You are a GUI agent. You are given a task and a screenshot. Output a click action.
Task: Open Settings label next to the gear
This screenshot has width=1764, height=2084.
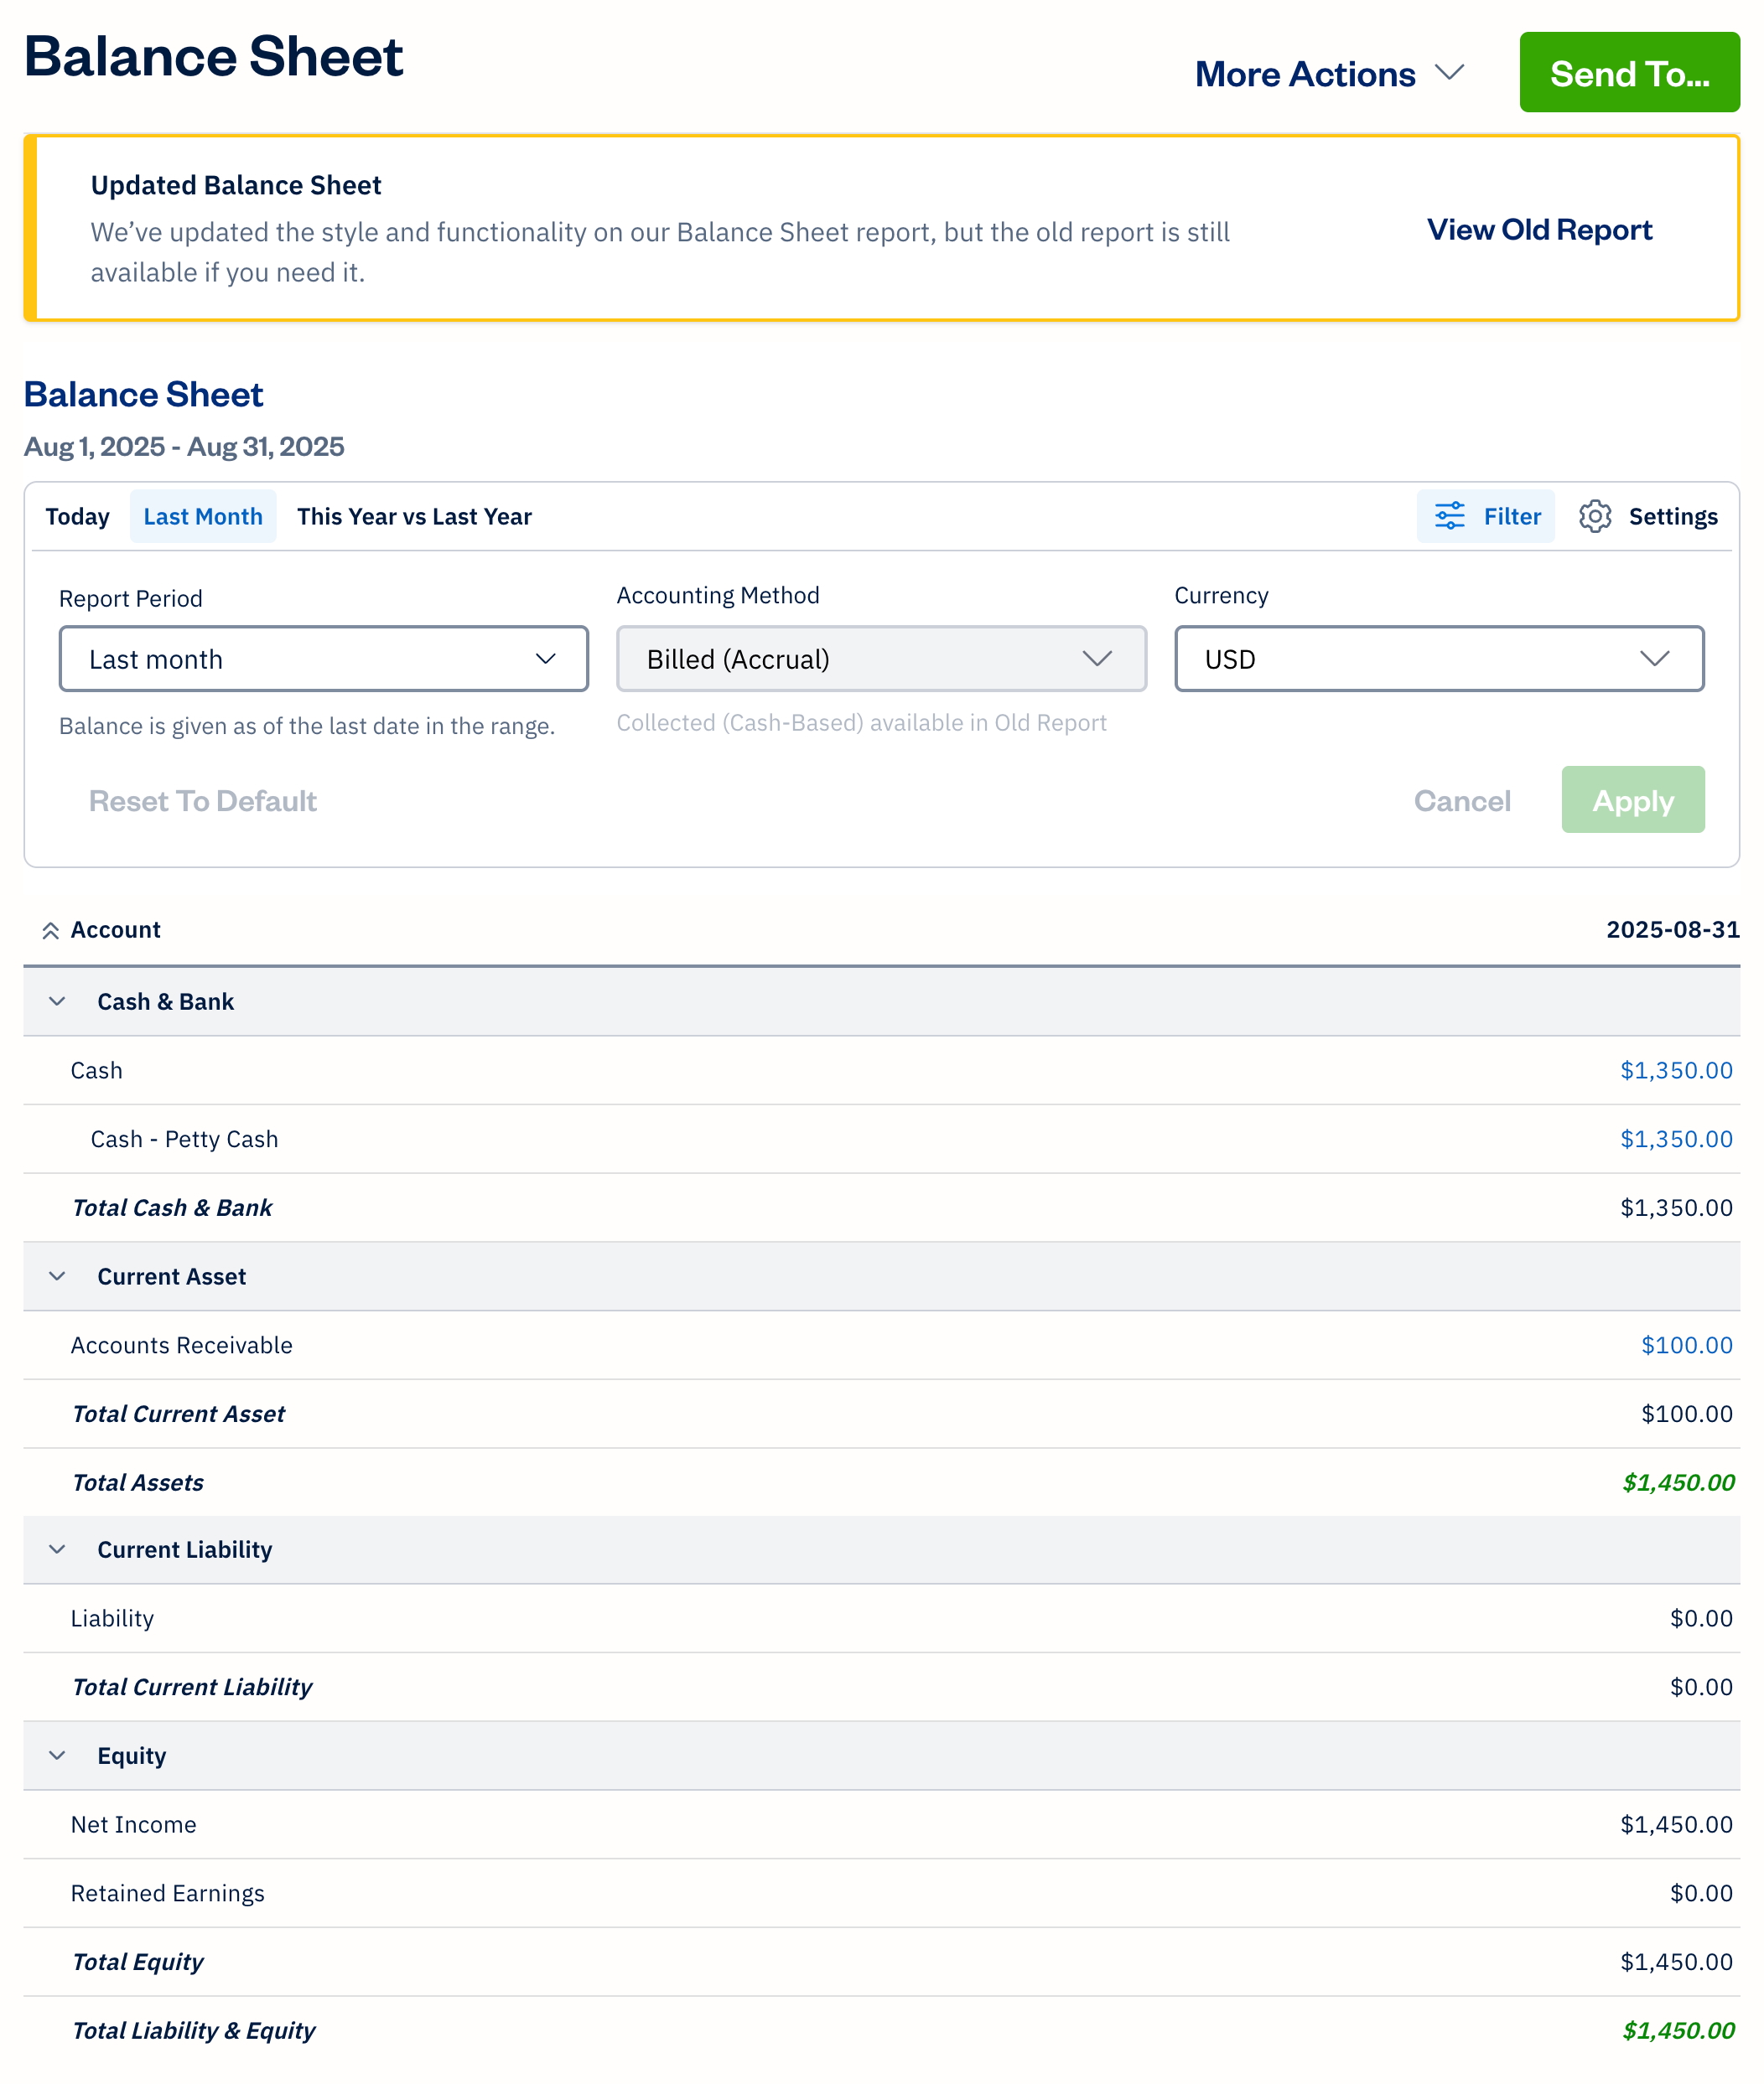[x=1673, y=517]
